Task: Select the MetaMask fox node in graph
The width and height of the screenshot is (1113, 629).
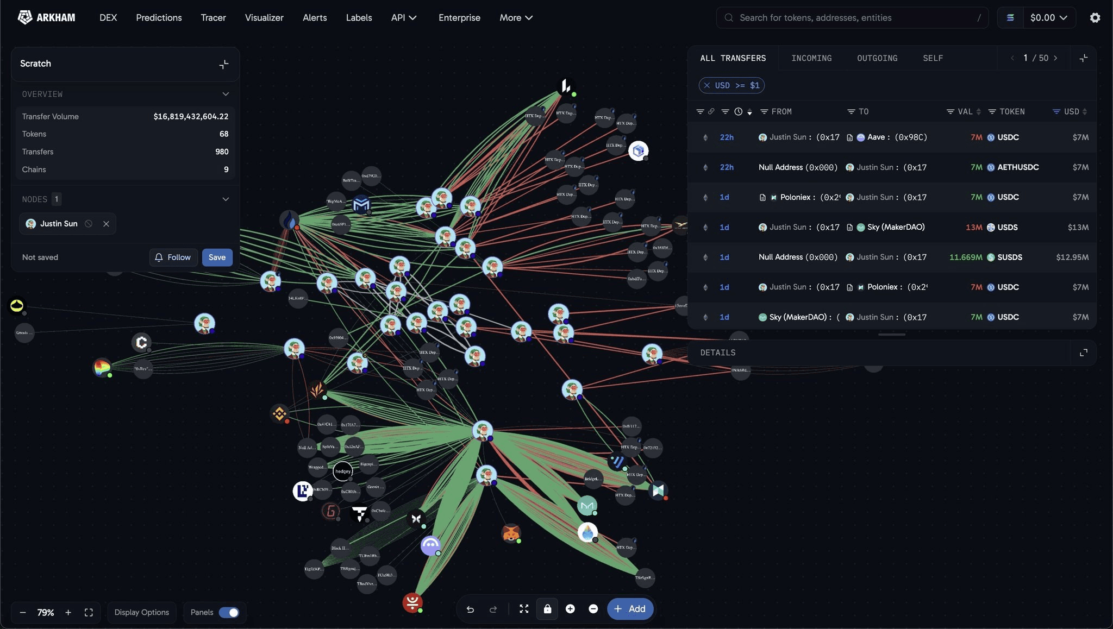Action: point(511,533)
